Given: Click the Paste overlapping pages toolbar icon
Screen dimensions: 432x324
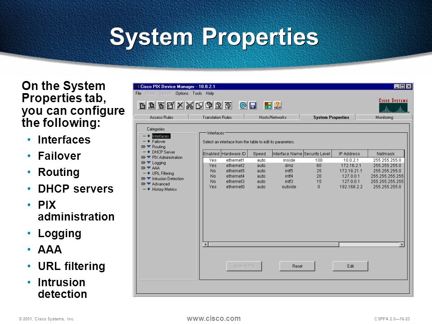Looking at the screenshot, I should 209,105.
